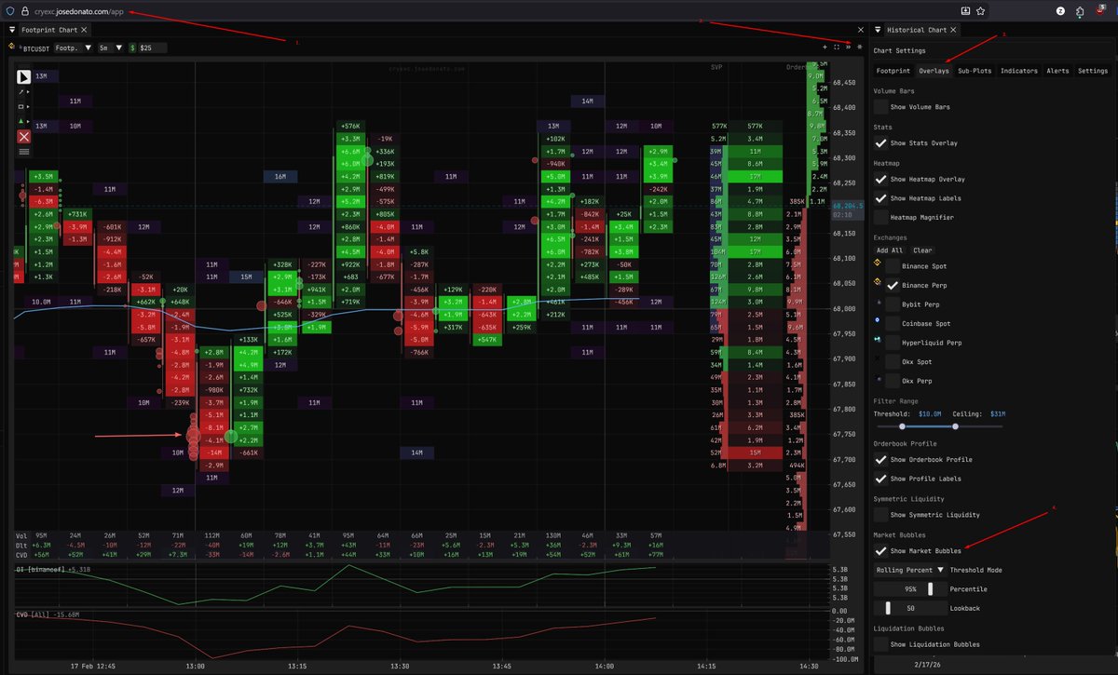
Task: Close the Historical Chart tab
Action: pyautogui.click(x=954, y=30)
